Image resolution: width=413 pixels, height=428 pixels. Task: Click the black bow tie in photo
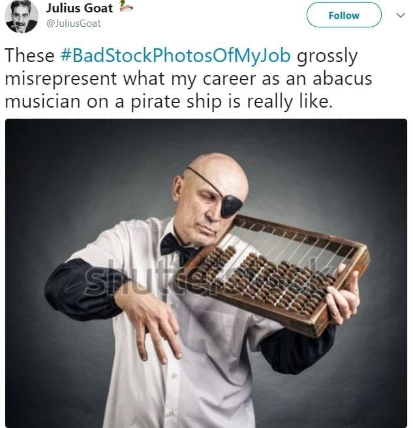pos(178,247)
